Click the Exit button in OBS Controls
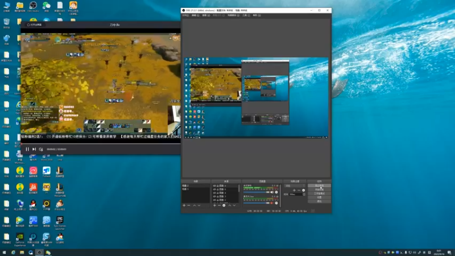This screenshot has height=256, width=455. click(x=319, y=201)
